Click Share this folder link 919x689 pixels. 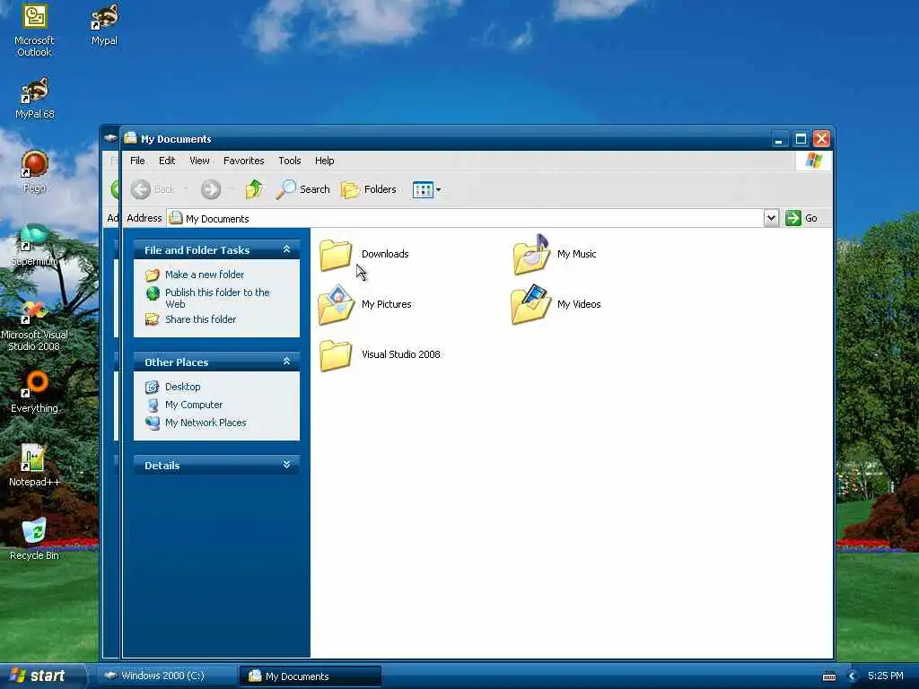[x=200, y=319]
